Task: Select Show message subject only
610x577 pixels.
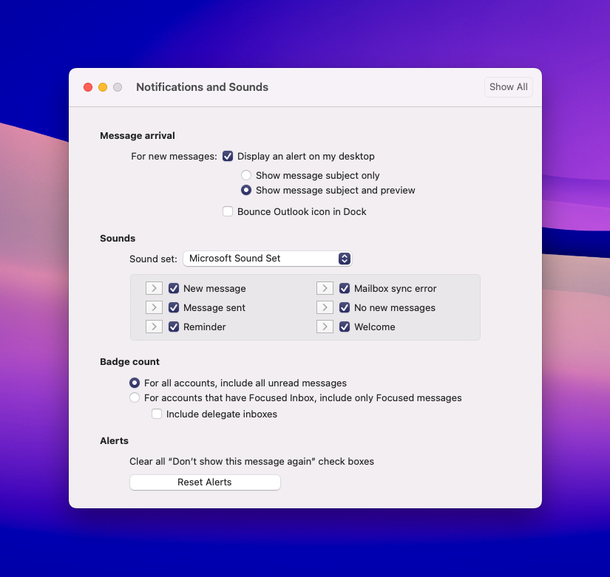Action: (x=246, y=175)
